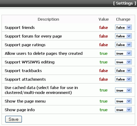Click the green true value for Show page info
The width and height of the screenshot is (137, 126).
pyautogui.click(x=103, y=110)
